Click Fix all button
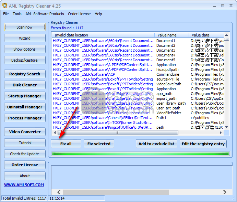This screenshot has width=237, height=202. click(x=66, y=144)
